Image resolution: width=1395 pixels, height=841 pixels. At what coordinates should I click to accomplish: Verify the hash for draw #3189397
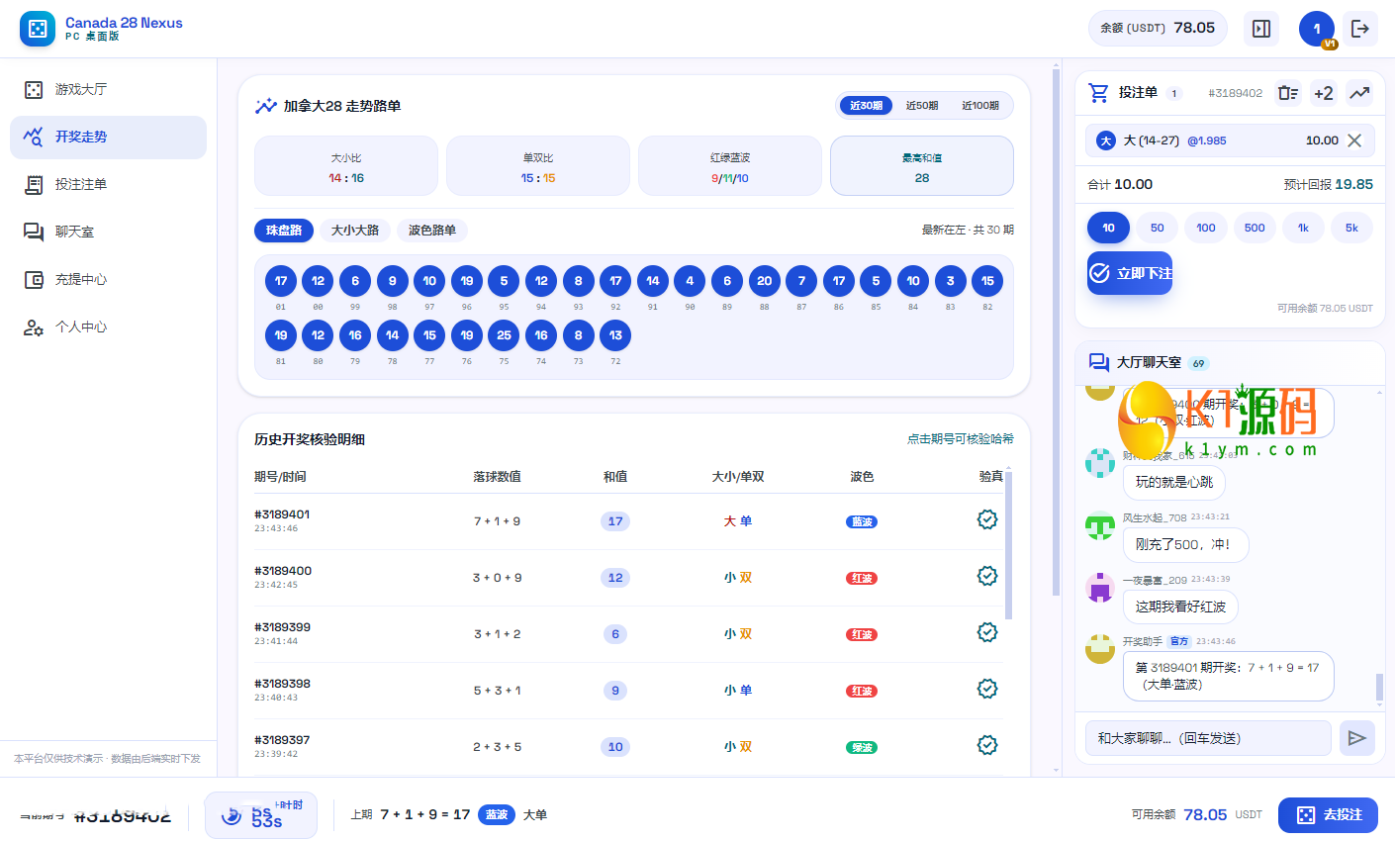coord(987,745)
